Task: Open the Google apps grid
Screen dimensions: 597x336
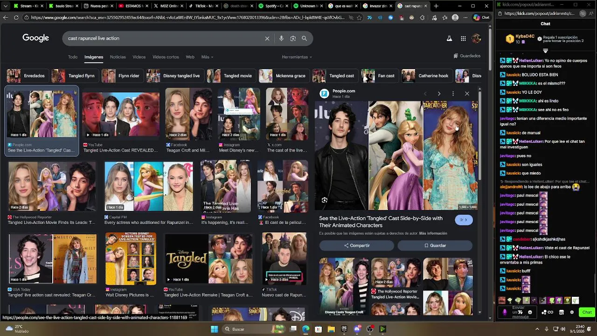Action: [463, 39]
